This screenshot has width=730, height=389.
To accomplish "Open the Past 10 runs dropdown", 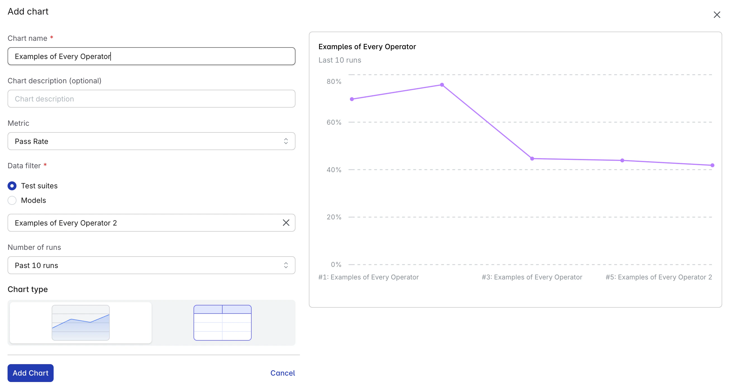I will coord(151,265).
